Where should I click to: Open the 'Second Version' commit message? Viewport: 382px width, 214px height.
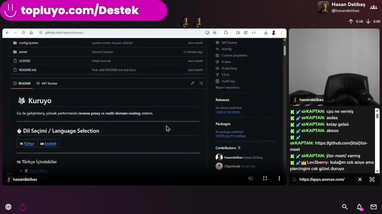pyautogui.click(x=102, y=52)
